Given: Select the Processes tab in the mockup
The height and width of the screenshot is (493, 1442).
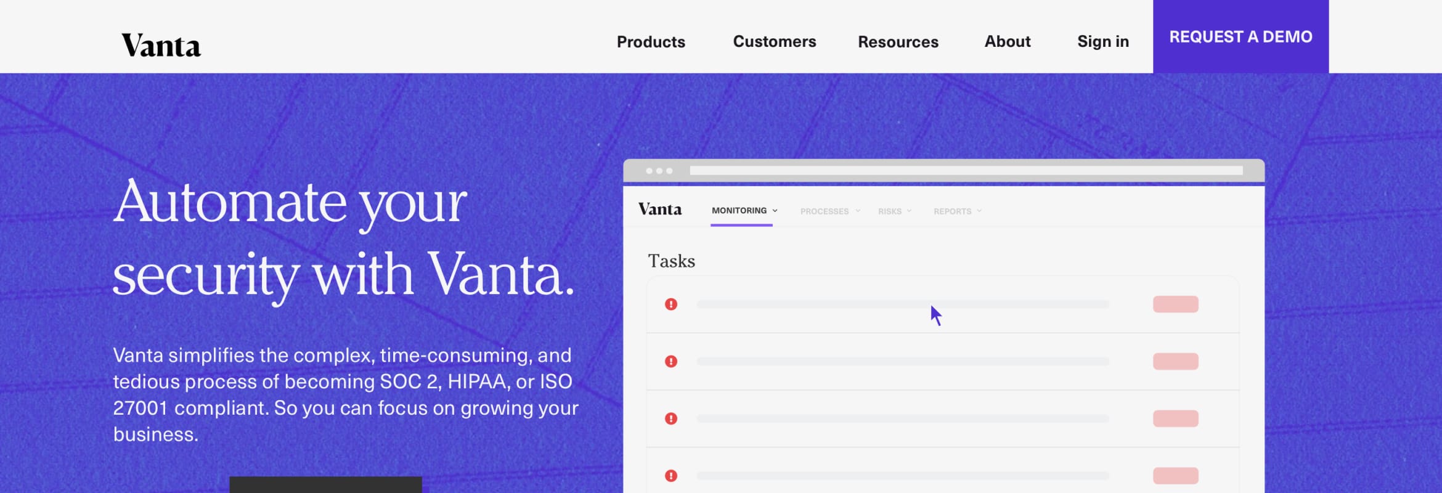Looking at the screenshot, I should [824, 211].
